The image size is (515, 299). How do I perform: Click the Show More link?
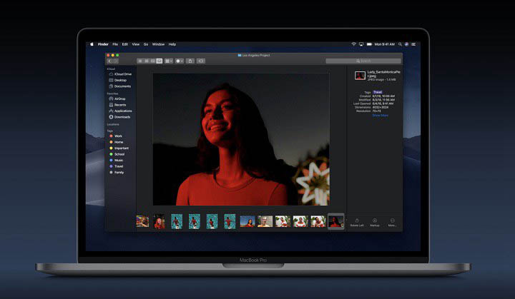tap(380, 115)
